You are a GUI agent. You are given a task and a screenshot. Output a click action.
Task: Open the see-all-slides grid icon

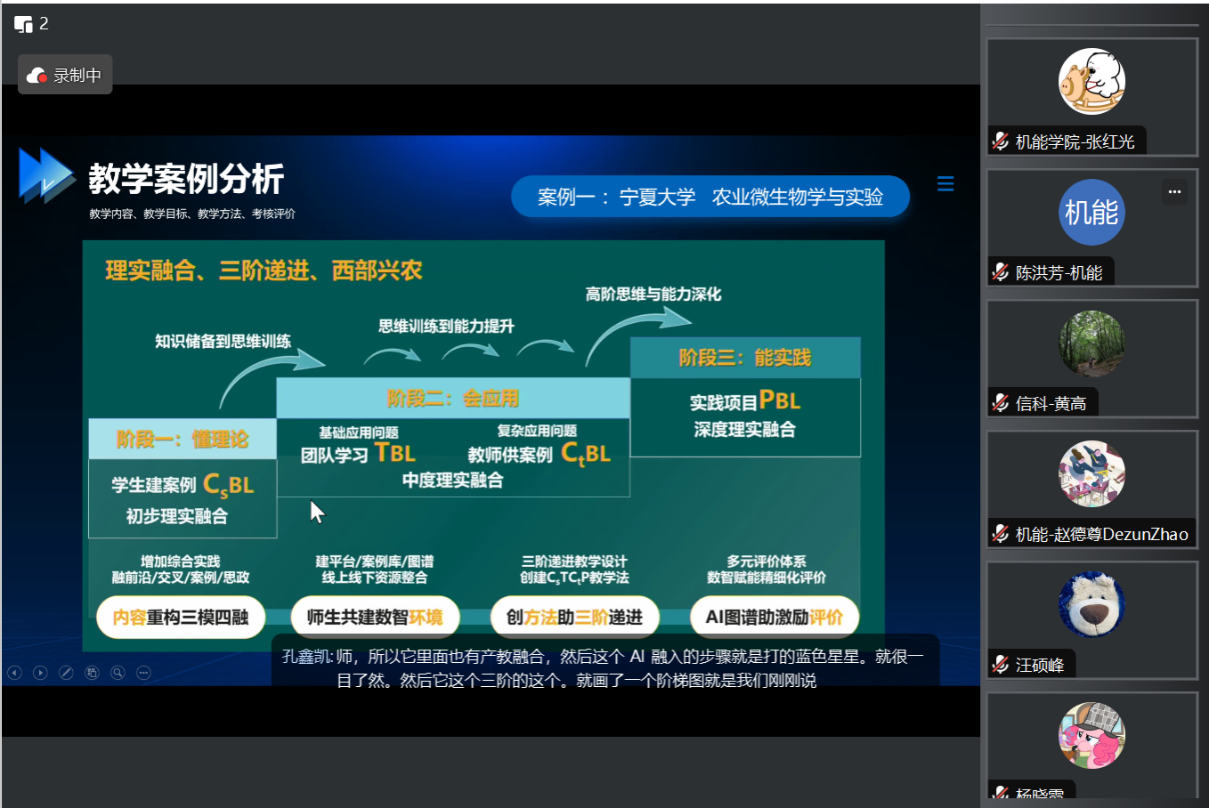[92, 673]
